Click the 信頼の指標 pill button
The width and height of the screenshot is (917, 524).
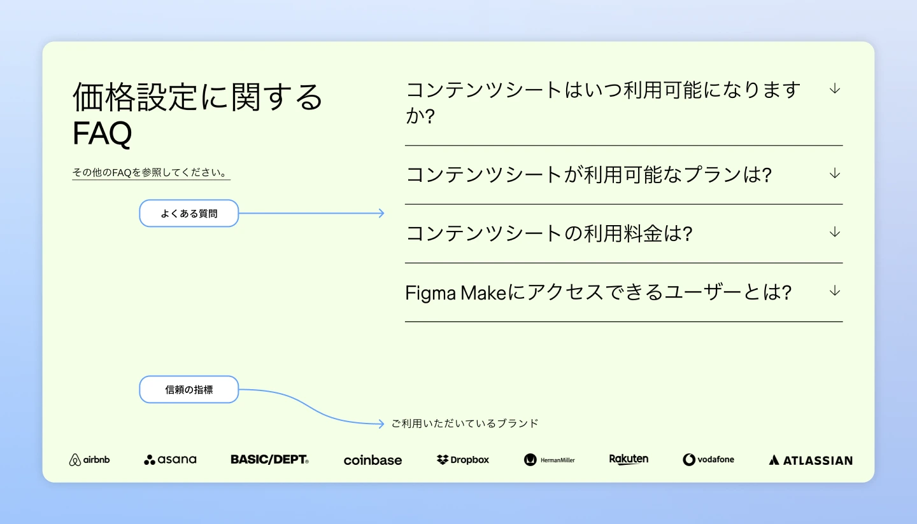[188, 389]
